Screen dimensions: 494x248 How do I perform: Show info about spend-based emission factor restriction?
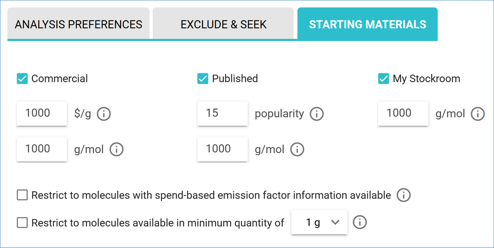(x=404, y=195)
